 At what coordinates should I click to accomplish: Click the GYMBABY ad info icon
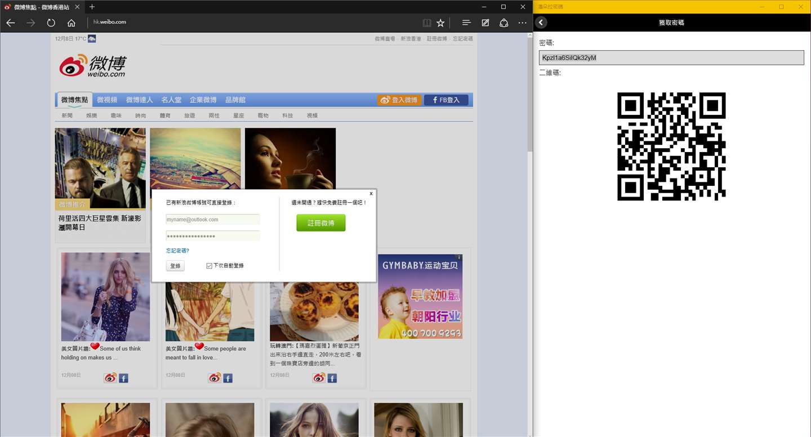coord(459,257)
